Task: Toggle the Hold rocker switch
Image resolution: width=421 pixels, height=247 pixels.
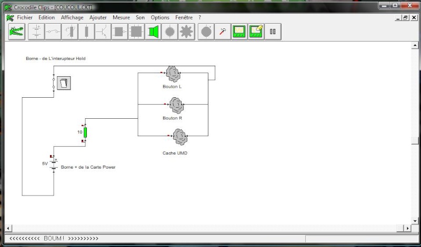Action: tap(64, 83)
